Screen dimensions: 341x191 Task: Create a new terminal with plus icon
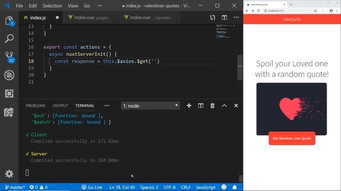coord(189,106)
